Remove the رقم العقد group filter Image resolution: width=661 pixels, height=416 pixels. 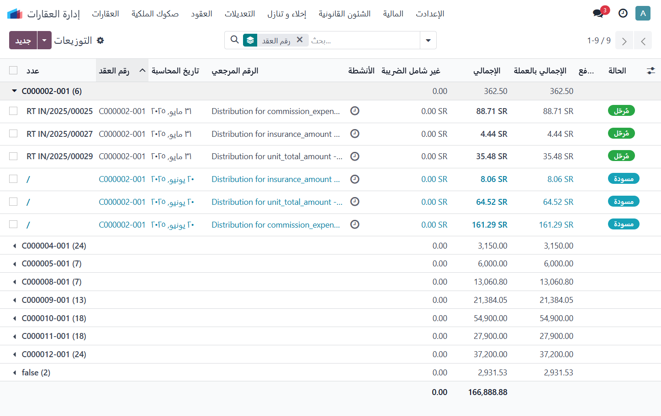300,40
